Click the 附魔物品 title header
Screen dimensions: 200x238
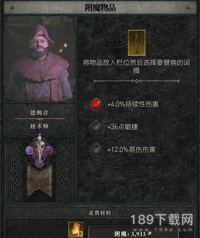[x=100, y=8]
